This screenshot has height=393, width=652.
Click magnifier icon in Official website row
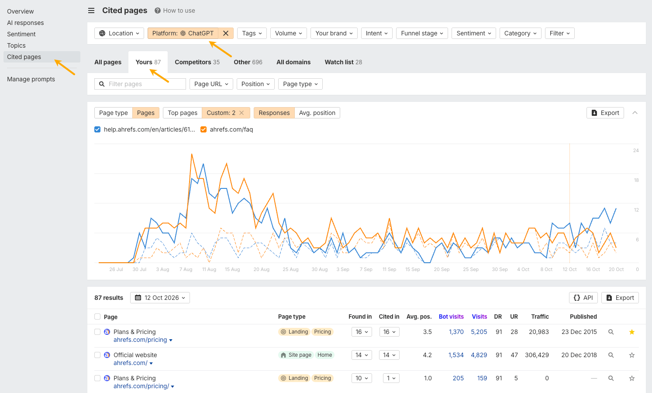coord(611,355)
